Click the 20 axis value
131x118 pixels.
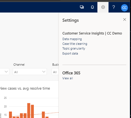(x=5, y=107)
